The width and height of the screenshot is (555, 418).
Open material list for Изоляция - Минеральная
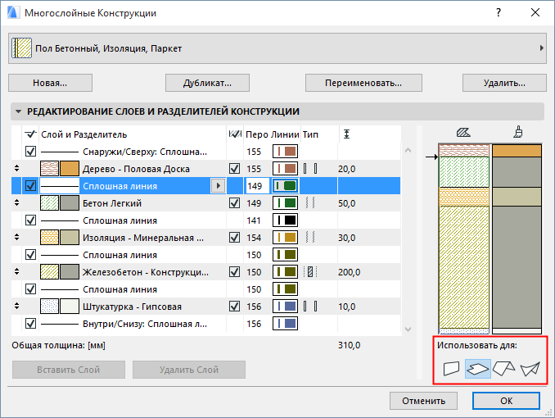point(143,238)
